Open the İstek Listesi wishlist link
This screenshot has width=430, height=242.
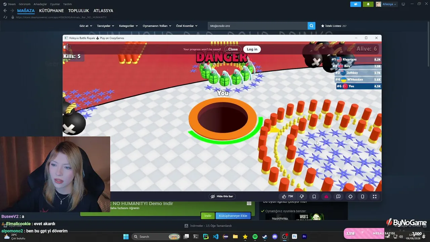(334, 26)
